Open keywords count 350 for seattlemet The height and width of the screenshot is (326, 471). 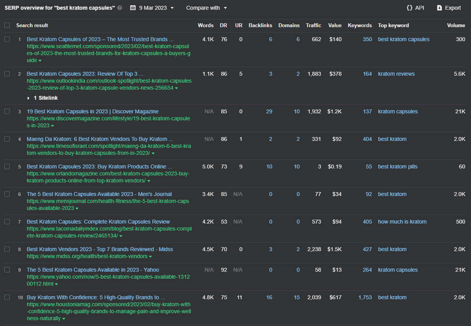367,39
